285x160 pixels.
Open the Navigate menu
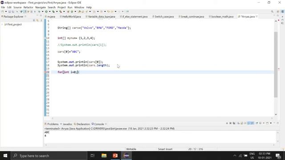[41, 7]
